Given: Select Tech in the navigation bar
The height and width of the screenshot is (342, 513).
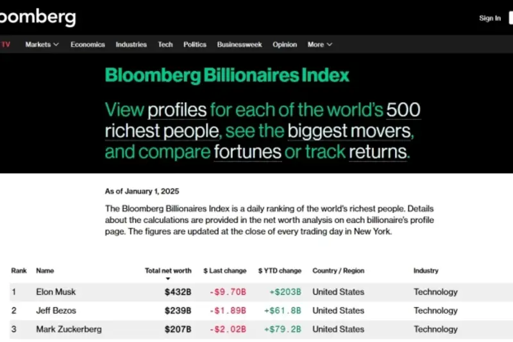Looking at the screenshot, I should click(x=165, y=44).
